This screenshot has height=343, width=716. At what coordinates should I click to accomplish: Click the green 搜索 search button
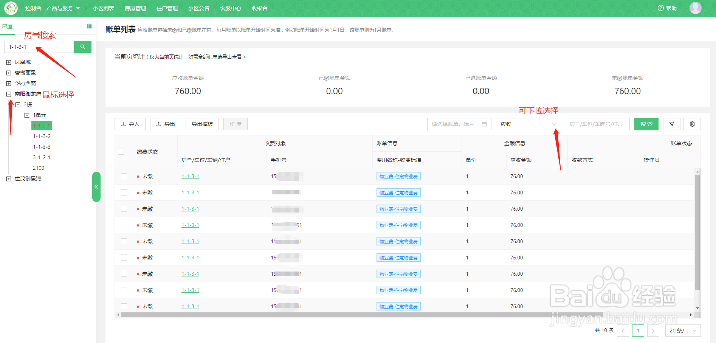pyautogui.click(x=646, y=124)
